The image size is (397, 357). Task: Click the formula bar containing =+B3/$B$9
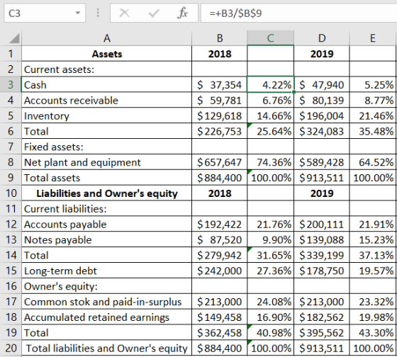pyautogui.click(x=298, y=13)
